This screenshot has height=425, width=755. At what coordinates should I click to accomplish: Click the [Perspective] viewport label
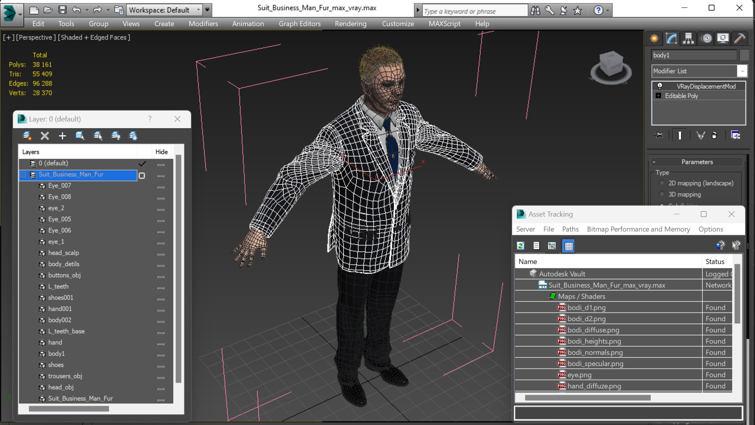pos(36,37)
